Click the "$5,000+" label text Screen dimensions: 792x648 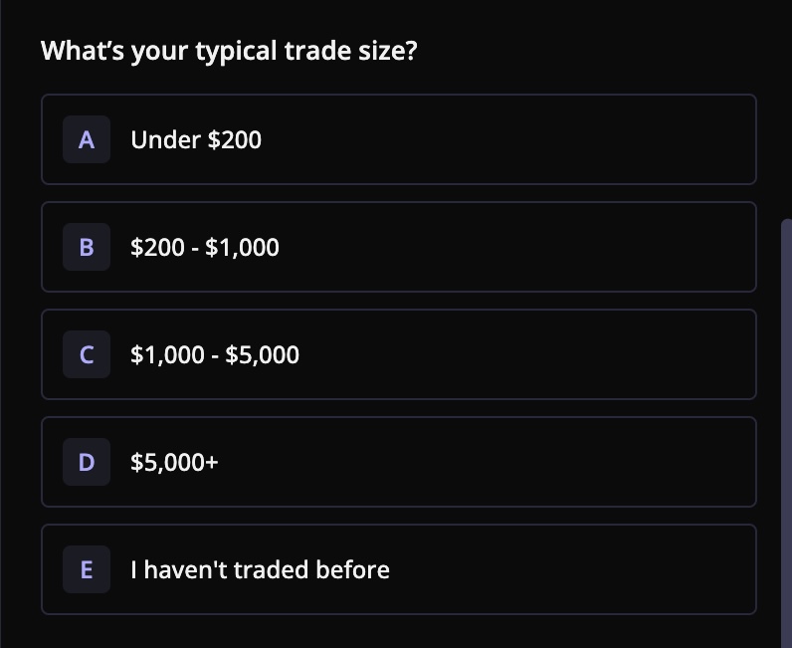click(174, 462)
